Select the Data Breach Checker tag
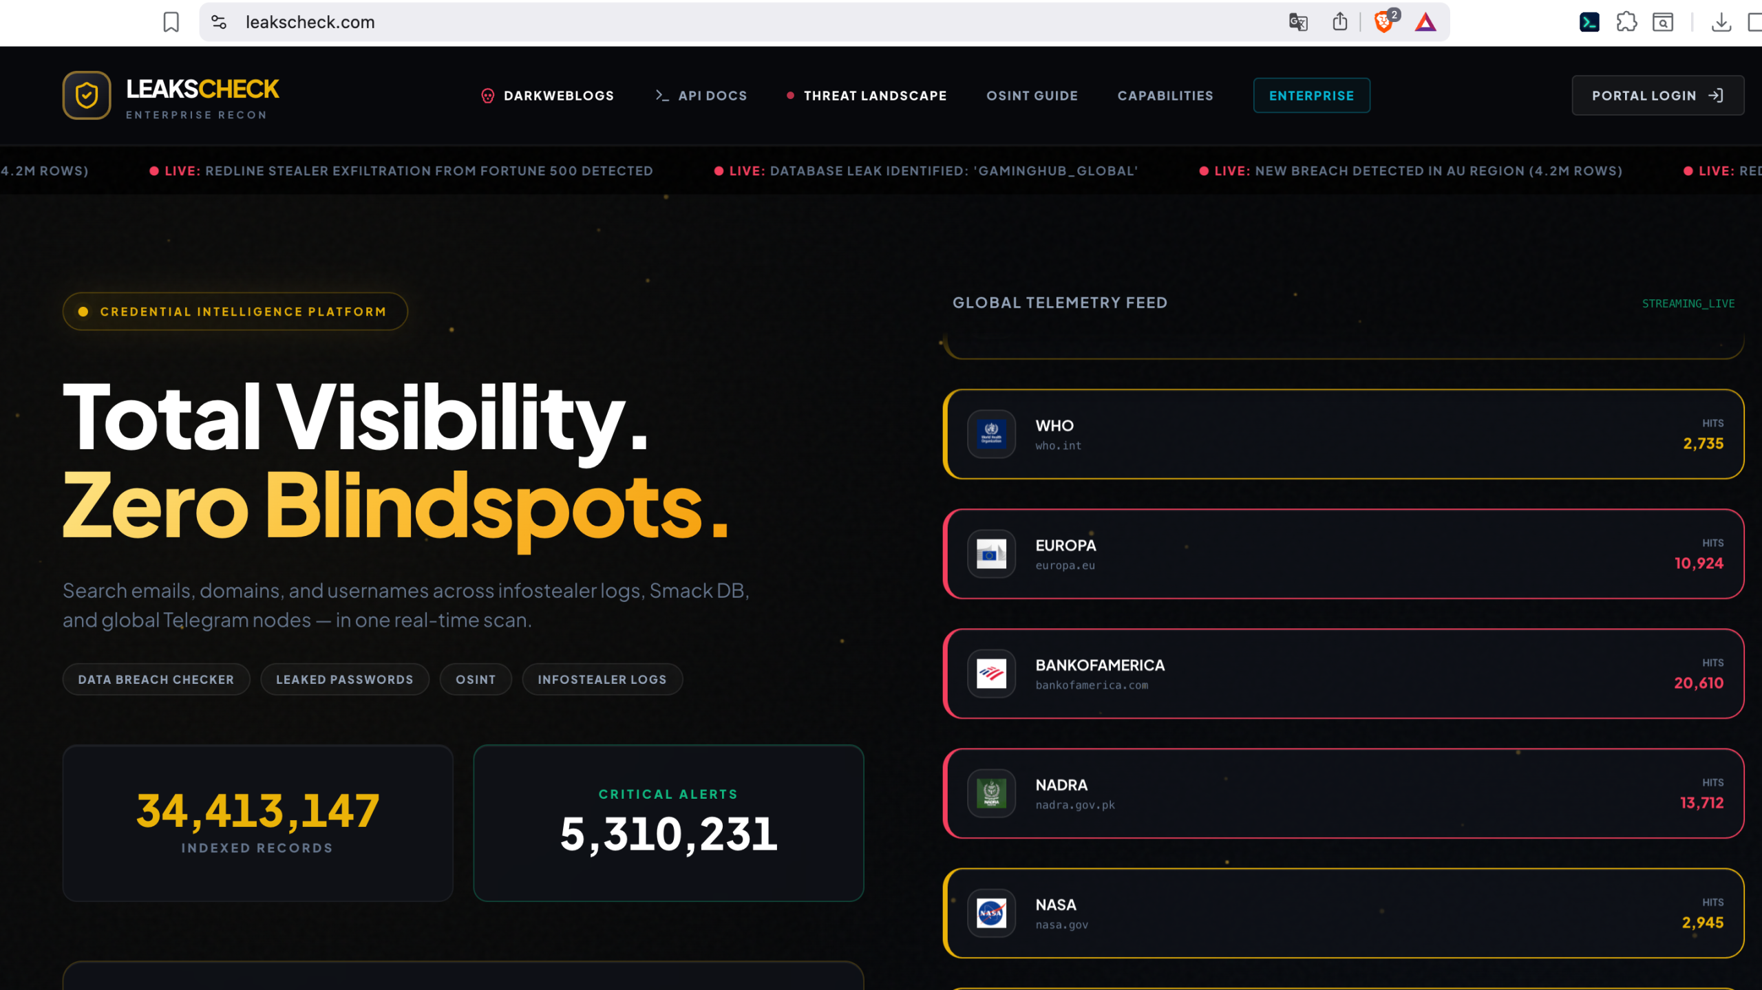Viewport: 1762px width, 990px height. point(156,679)
